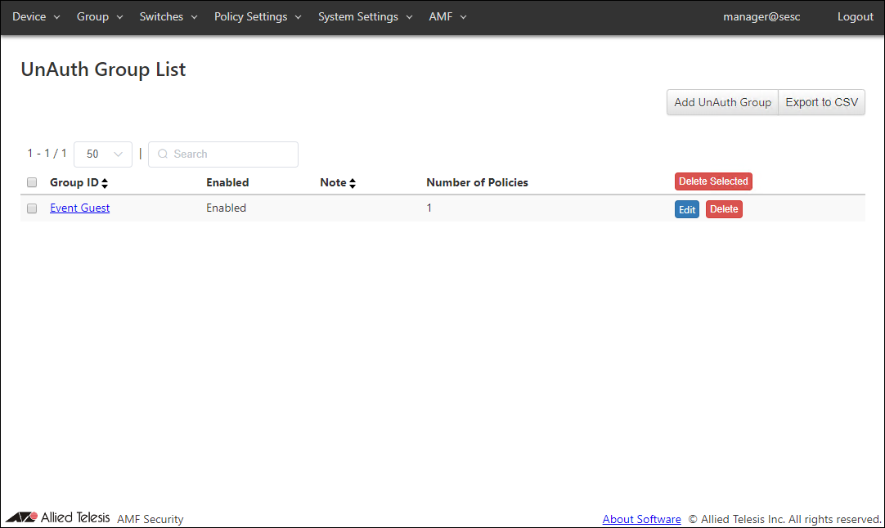
Task: Open the Group menu in navbar
Action: pos(100,17)
